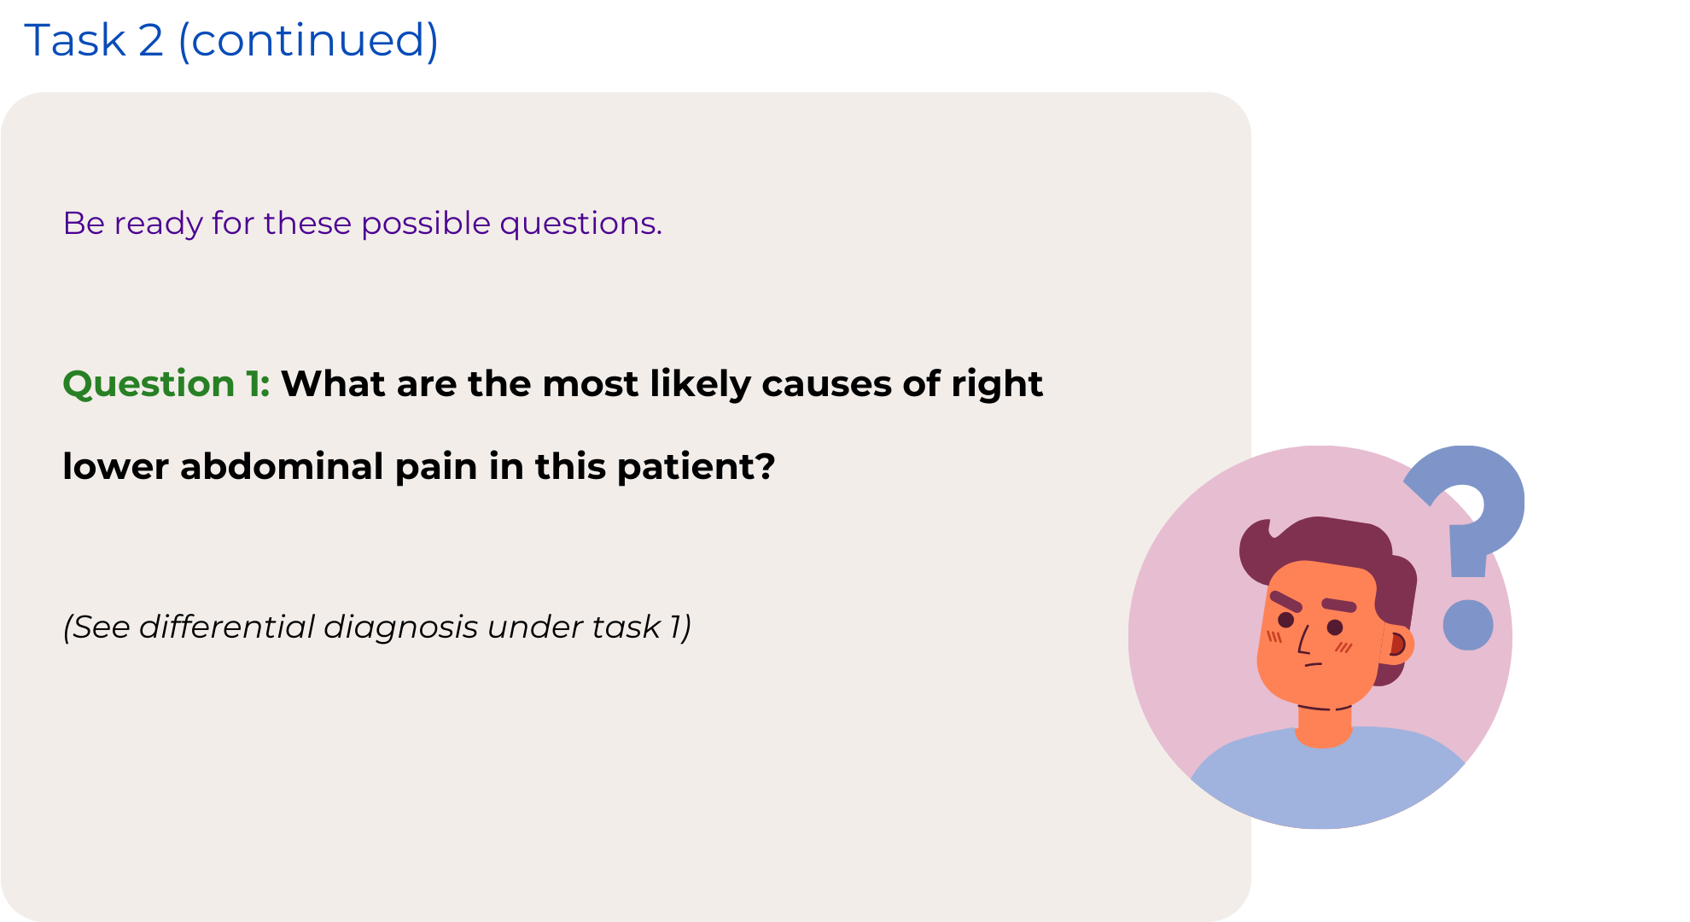Click the 'lower abdominal pain in this patient?' line
Viewport: 1690px width, 922px height.
click(x=418, y=467)
